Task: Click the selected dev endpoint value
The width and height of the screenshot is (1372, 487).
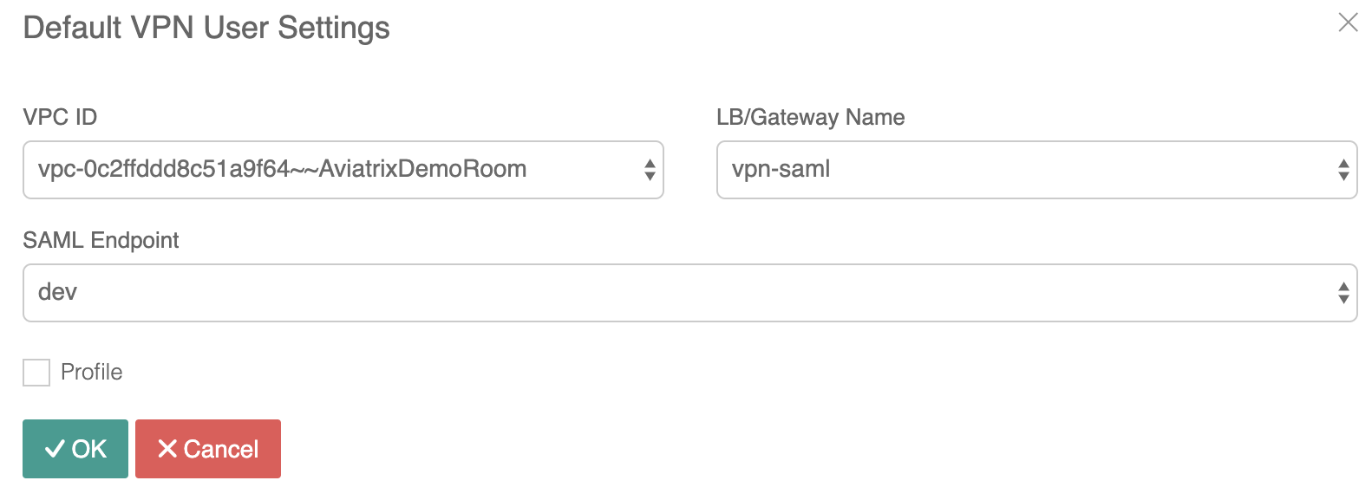Action: [x=57, y=292]
